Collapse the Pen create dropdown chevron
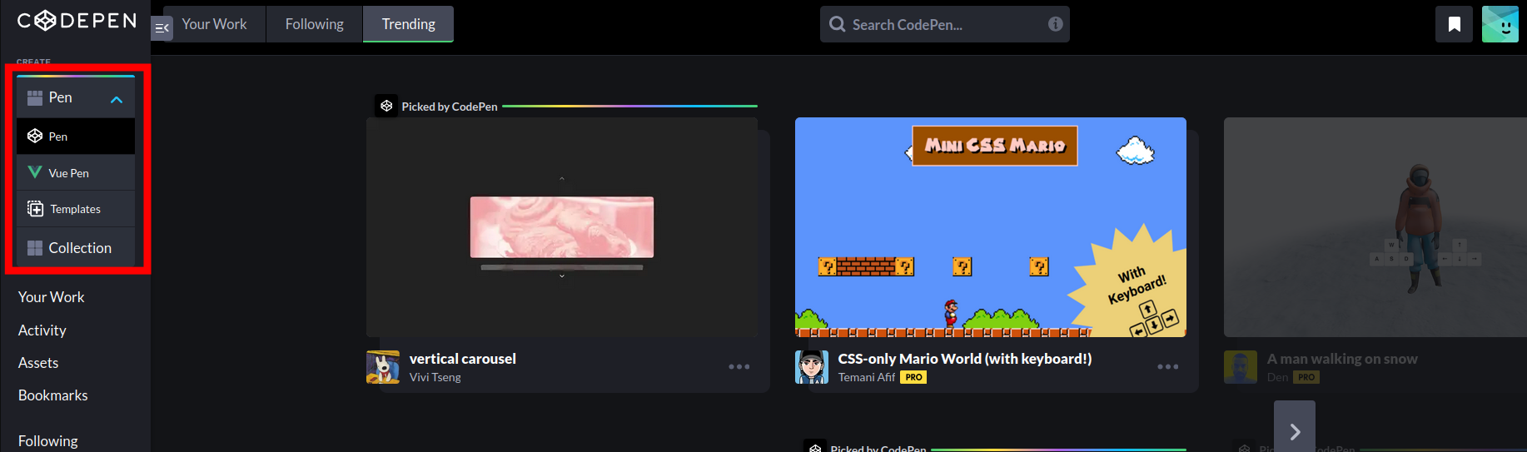Image resolution: width=1527 pixels, height=452 pixels. 117,99
